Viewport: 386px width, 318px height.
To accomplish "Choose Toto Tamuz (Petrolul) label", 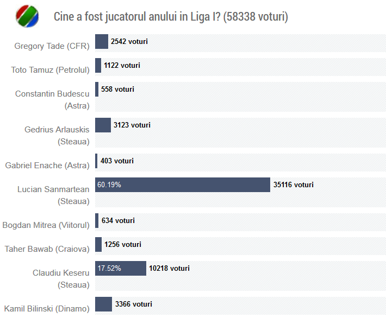I will click(x=50, y=70).
